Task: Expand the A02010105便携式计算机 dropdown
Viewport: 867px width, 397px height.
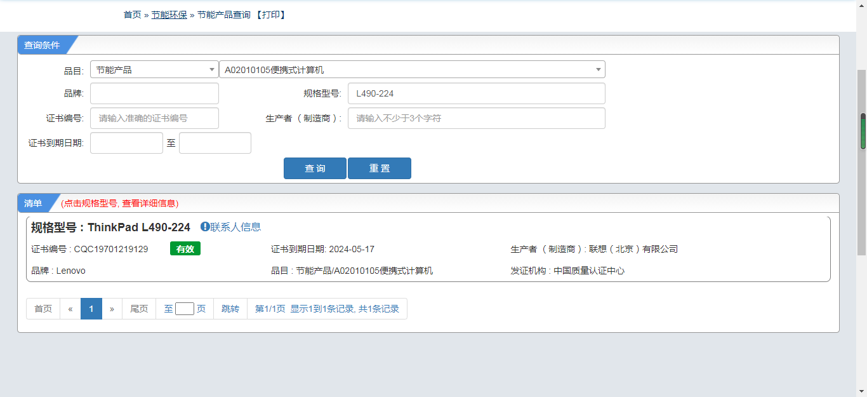Action: [x=412, y=70]
